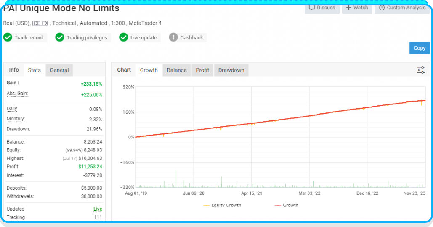The height and width of the screenshot is (227, 433).
Task: Switch to the Profit chart tab
Action: pos(202,70)
